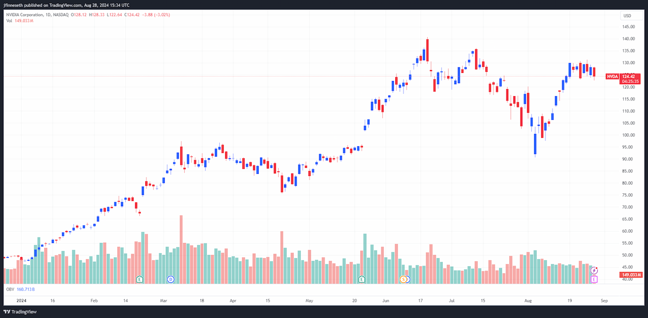Click the 50.00 price axis label
Screen dimensions: 648x318
pyautogui.click(x=629, y=255)
